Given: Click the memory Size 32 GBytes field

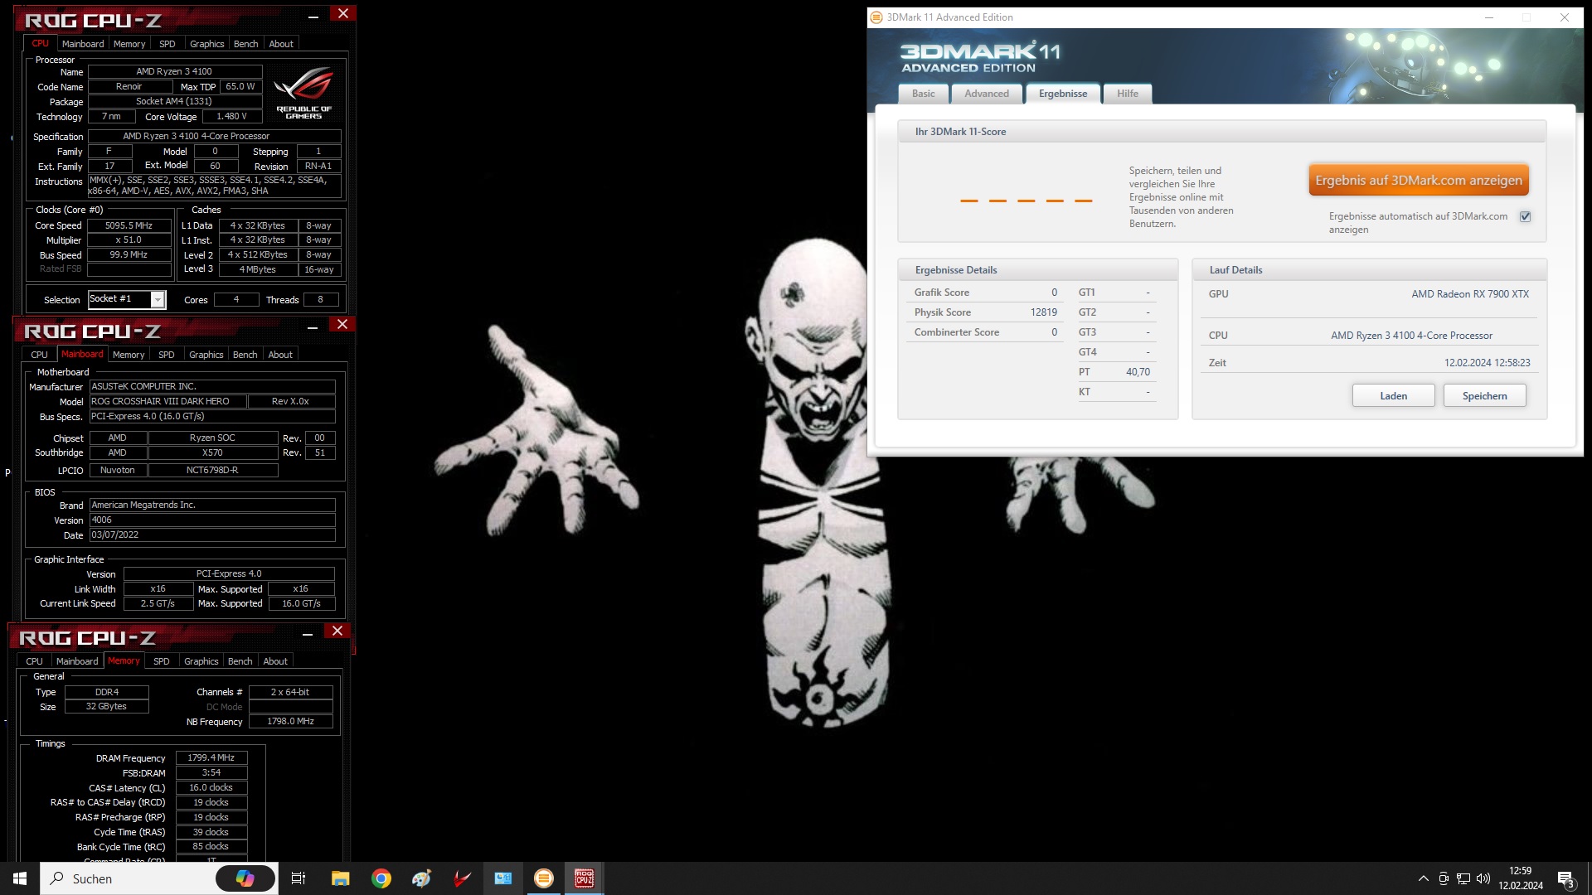Looking at the screenshot, I should pyautogui.click(x=107, y=706).
